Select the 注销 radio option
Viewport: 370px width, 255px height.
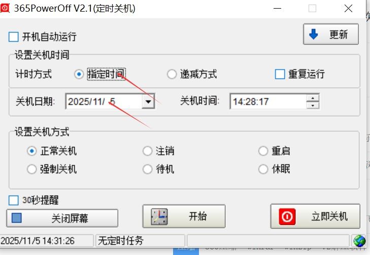coord(148,151)
